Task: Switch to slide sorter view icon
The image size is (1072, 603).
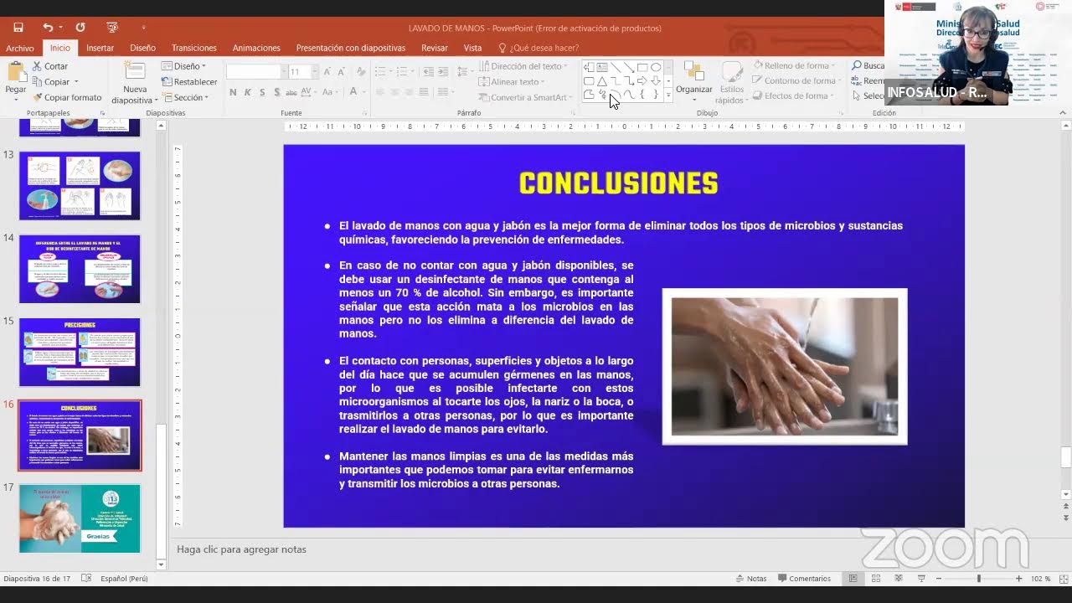Action: click(x=876, y=579)
